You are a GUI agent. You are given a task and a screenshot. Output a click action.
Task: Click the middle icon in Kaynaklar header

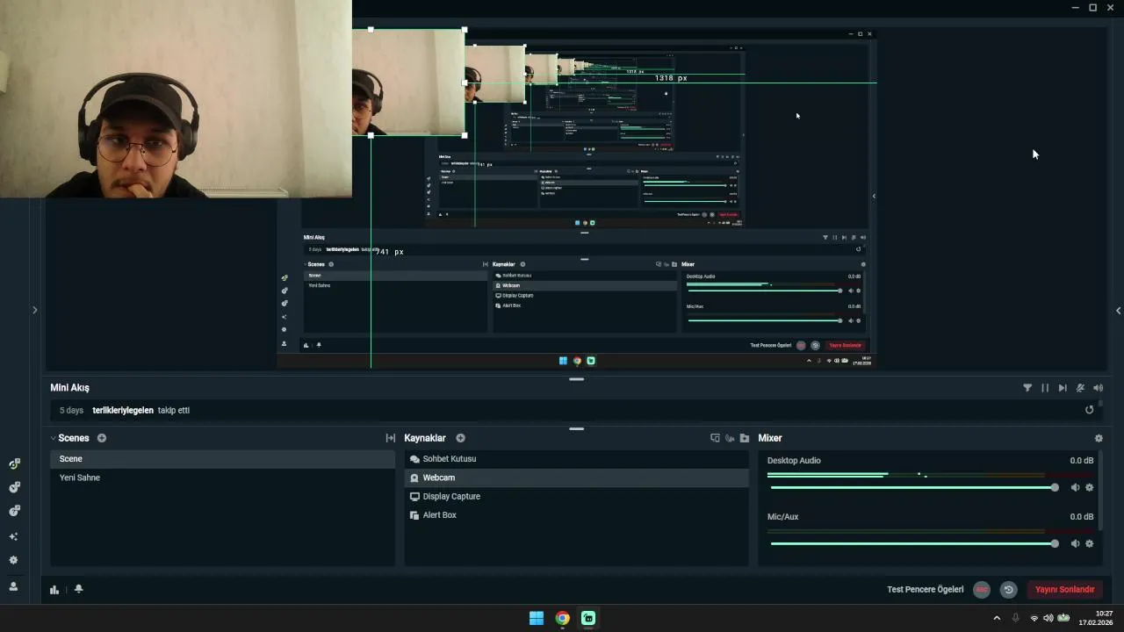(730, 438)
